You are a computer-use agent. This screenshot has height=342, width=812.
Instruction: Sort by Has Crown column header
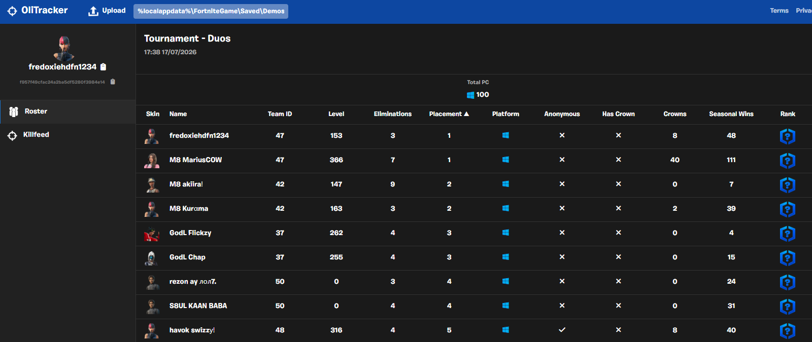(619, 114)
